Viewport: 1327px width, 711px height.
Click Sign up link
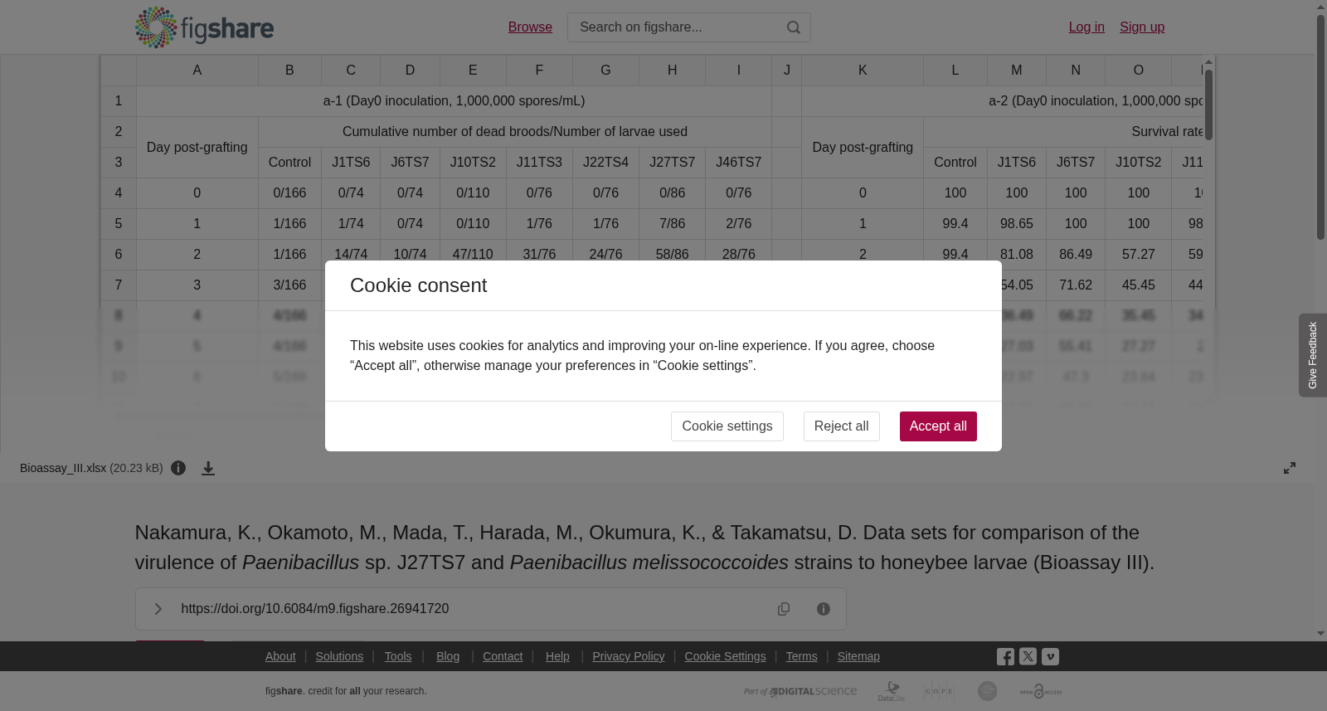click(1142, 27)
